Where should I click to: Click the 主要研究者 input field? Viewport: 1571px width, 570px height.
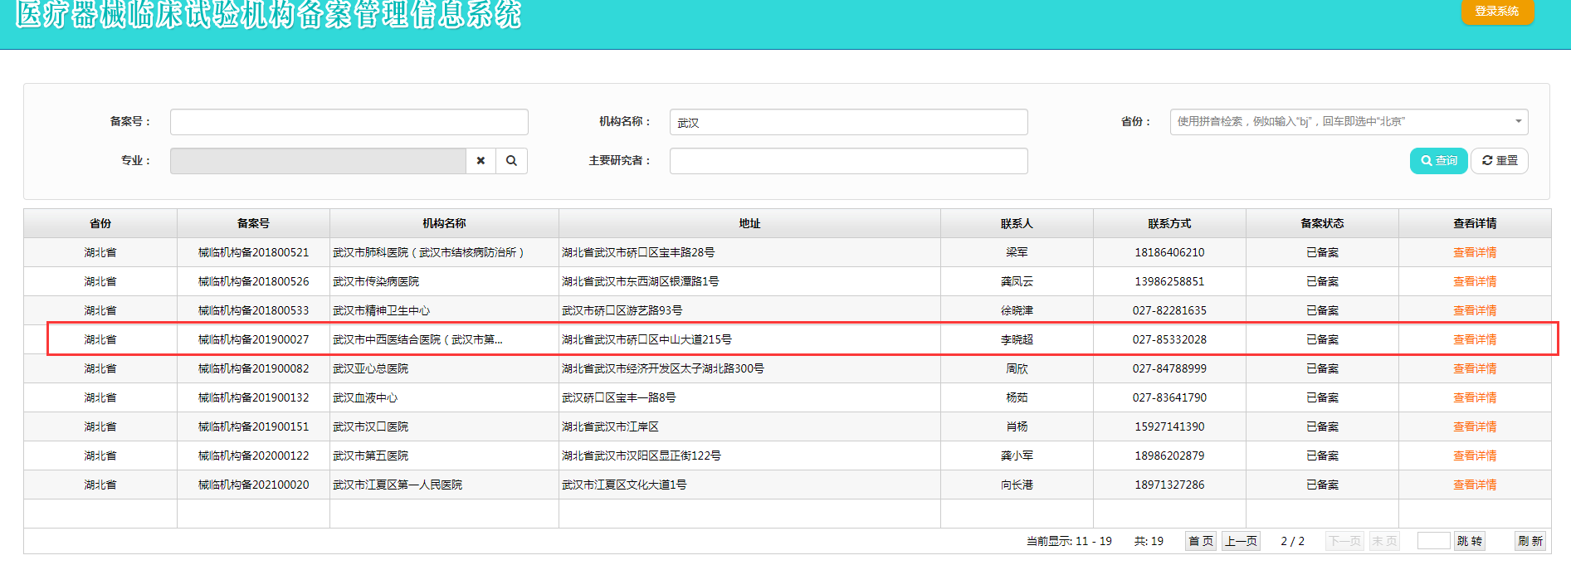(848, 161)
